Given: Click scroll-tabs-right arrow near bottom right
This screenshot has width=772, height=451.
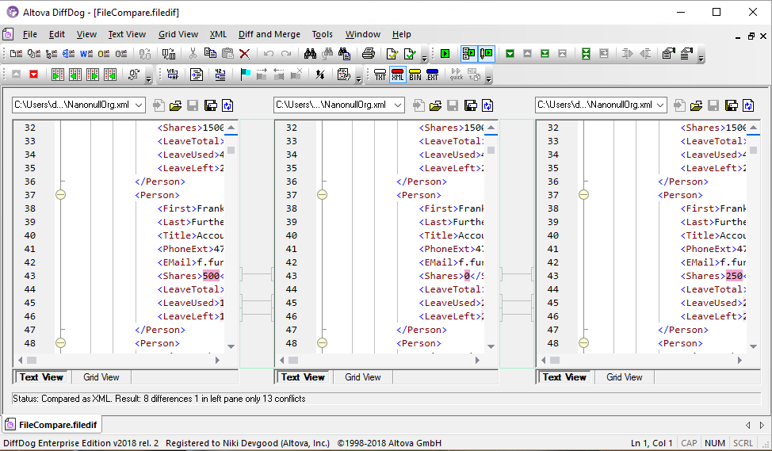Looking at the screenshot, I should tap(762, 425).
